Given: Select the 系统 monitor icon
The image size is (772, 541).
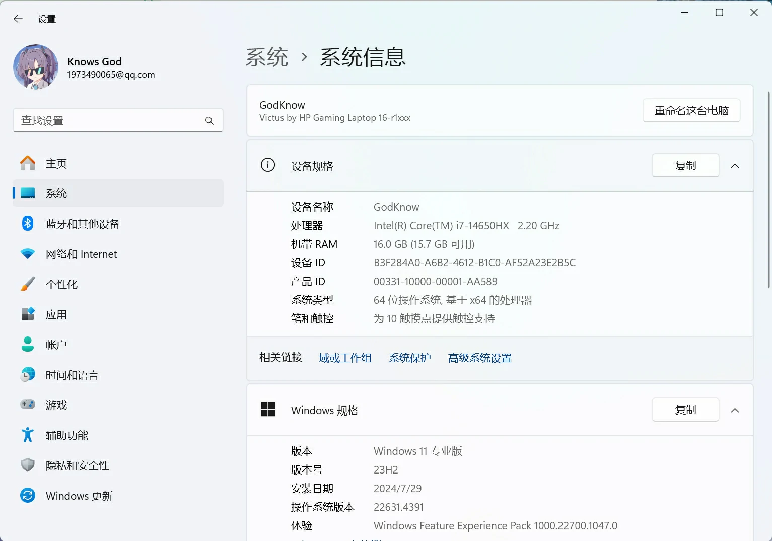Looking at the screenshot, I should 28,193.
